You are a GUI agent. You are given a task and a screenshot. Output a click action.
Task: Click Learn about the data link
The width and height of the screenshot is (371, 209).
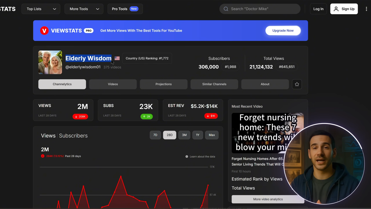point(202,156)
